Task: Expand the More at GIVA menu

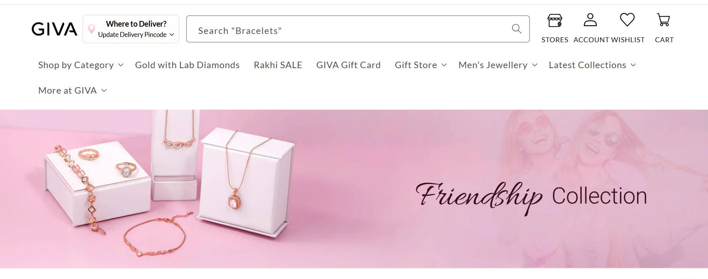Action: [72, 91]
